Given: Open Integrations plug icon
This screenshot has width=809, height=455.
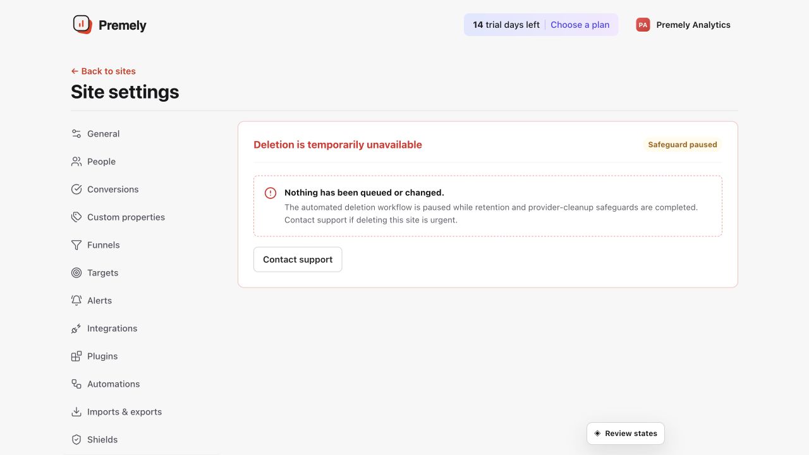Looking at the screenshot, I should click(76, 329).
